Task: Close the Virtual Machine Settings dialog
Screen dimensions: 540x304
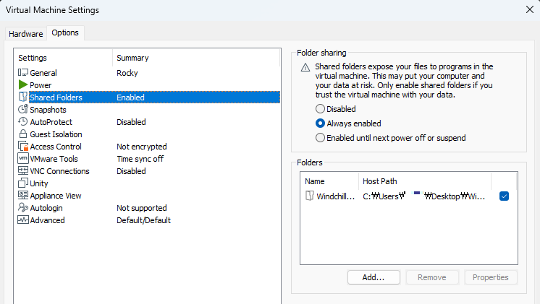Action: 530,9
